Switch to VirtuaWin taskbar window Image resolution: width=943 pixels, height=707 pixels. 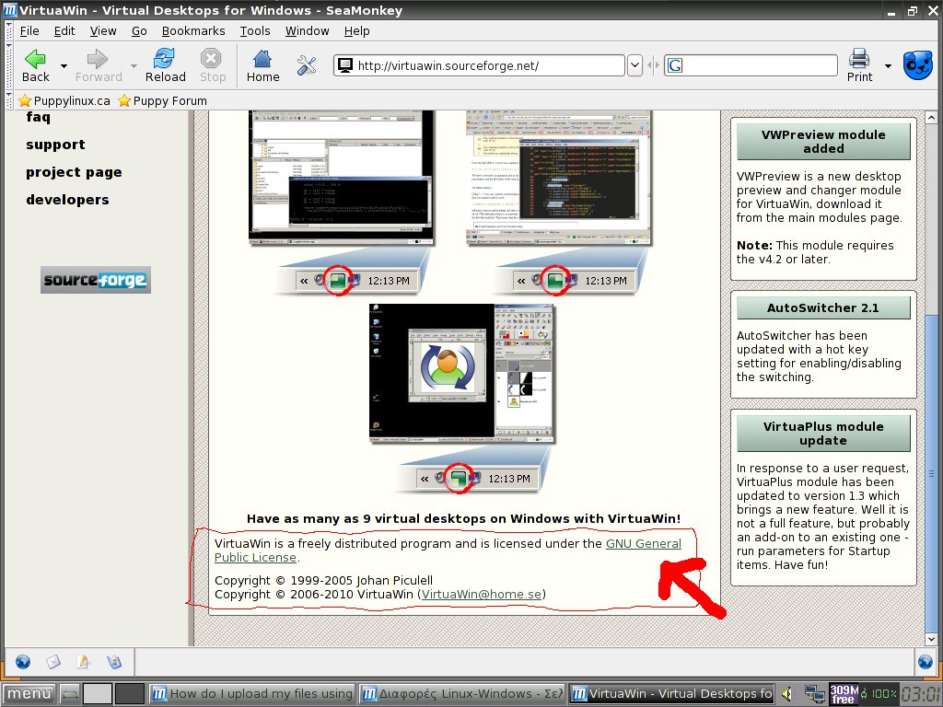click(x=671, y=694)
